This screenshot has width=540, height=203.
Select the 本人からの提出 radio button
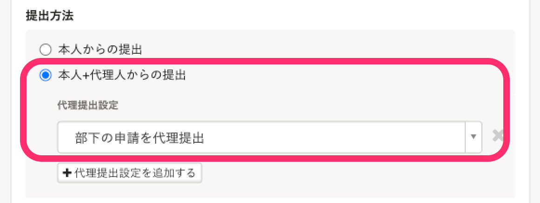(x=45, y=49)
